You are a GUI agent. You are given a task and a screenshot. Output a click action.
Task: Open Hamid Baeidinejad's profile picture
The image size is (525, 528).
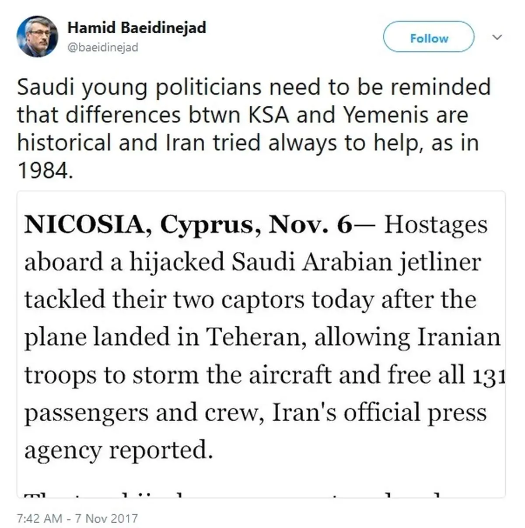[x=37, y=37]
